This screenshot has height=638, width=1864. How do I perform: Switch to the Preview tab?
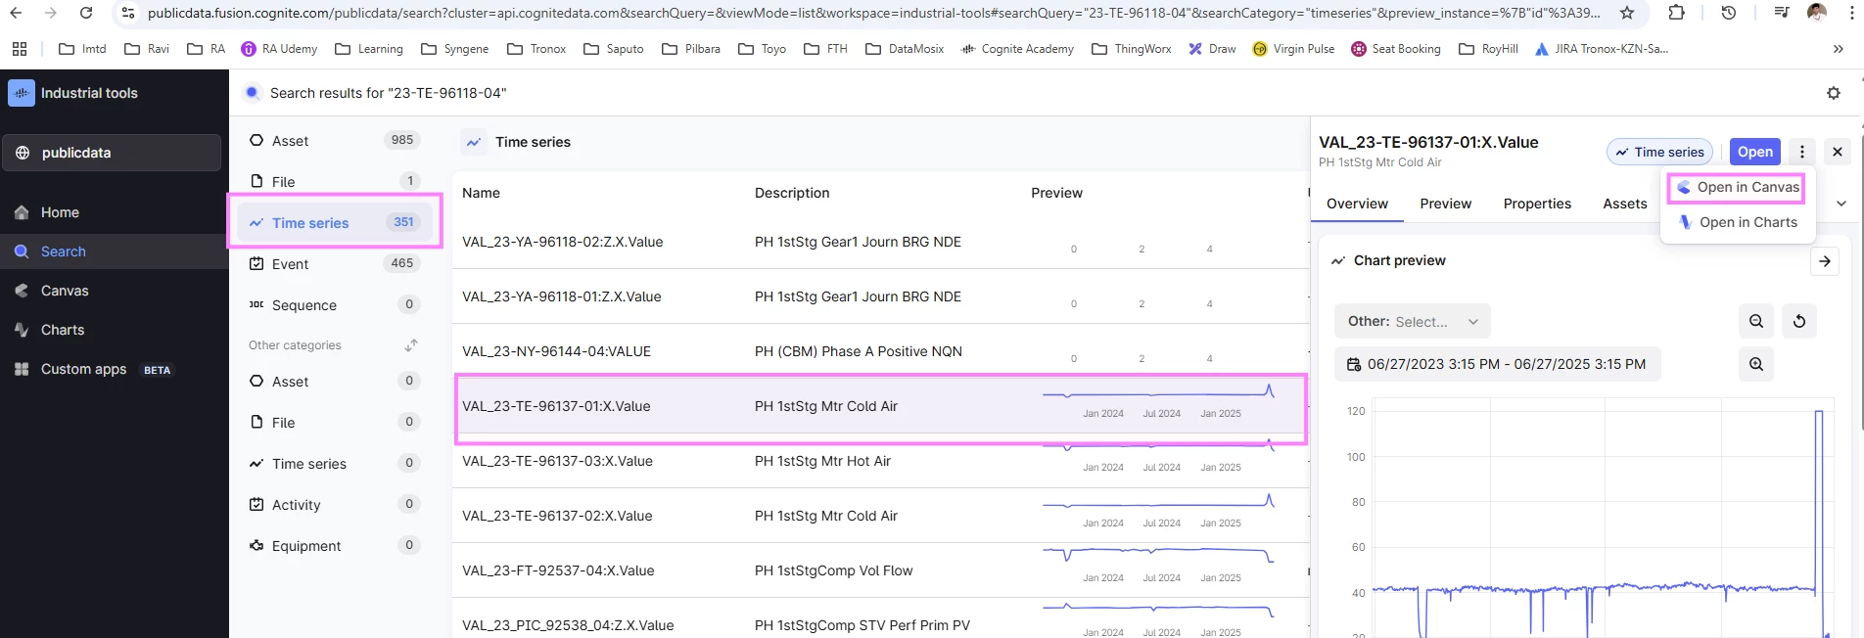pos(1445,204)
